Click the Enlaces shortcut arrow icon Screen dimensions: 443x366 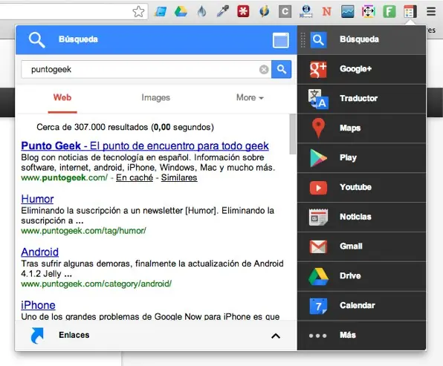(37, 336)
